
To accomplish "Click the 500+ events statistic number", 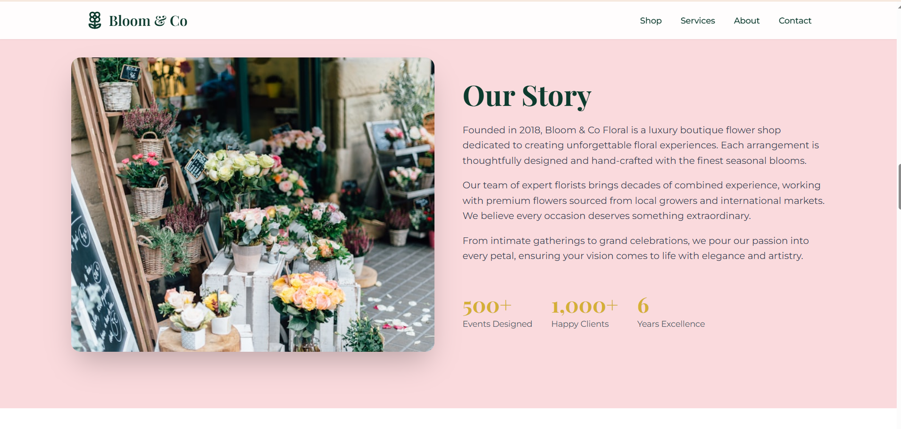I will 487,307.
